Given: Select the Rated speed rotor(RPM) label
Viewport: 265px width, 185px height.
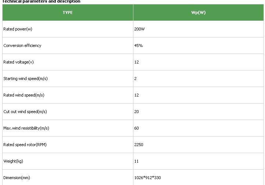Looking at the screenshot, I should (x=25, y=145).
